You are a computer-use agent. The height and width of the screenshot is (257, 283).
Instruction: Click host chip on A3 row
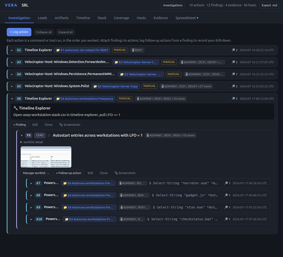pos(202,62)
